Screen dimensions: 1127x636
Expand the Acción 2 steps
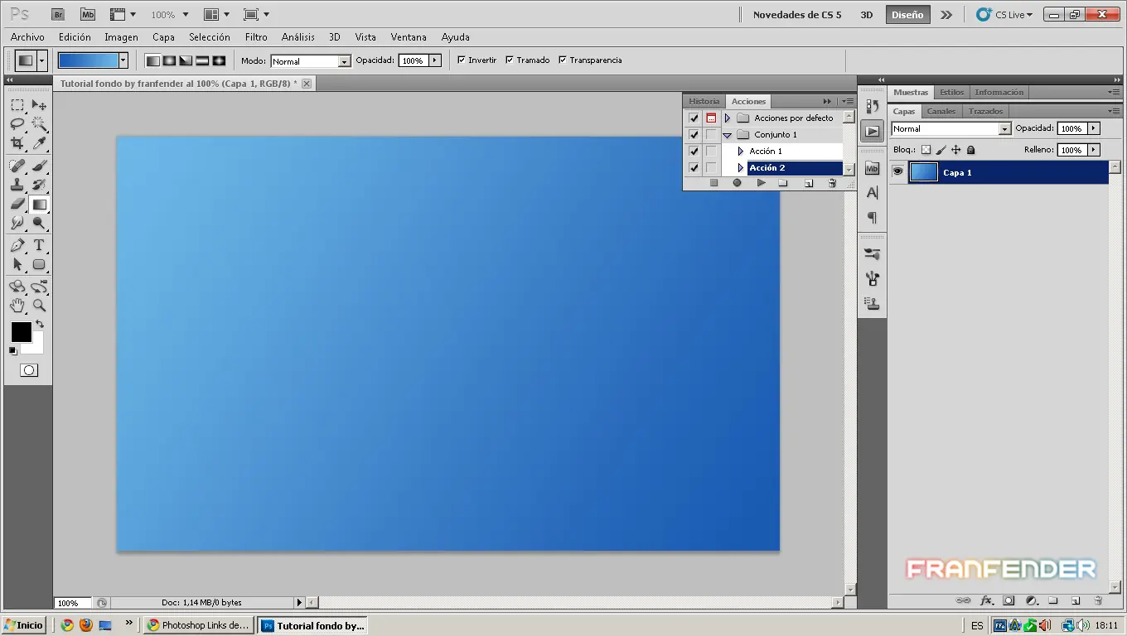[x=741, y=167]
